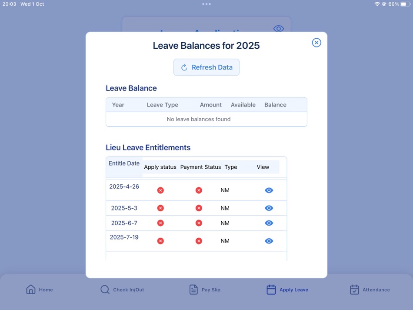Click the Balance column header
The height and width of the screenshot is (310, 413).
pyautogui.click(x=275, y=105)
